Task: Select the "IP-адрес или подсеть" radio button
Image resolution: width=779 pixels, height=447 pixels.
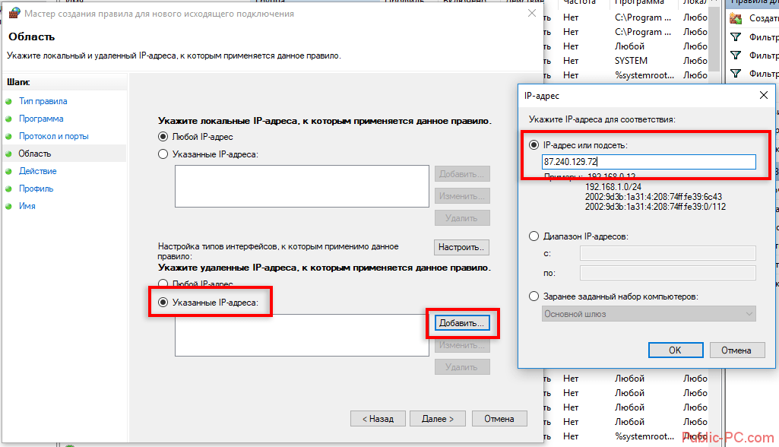Action: [x=534, y=144]
